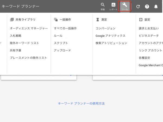Open Google アナリティクス entry
Screen dimensions: 163x122
pos(110,36)
